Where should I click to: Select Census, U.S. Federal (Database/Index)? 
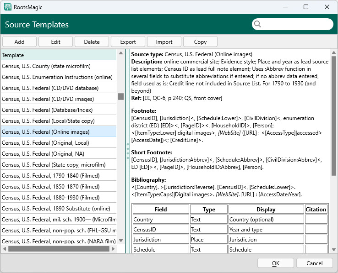pos(59,110)
